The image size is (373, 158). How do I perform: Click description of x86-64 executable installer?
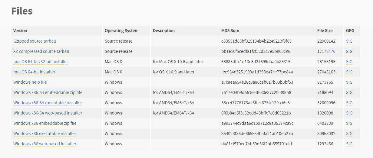pyautogui.click(x=173, y=103)
